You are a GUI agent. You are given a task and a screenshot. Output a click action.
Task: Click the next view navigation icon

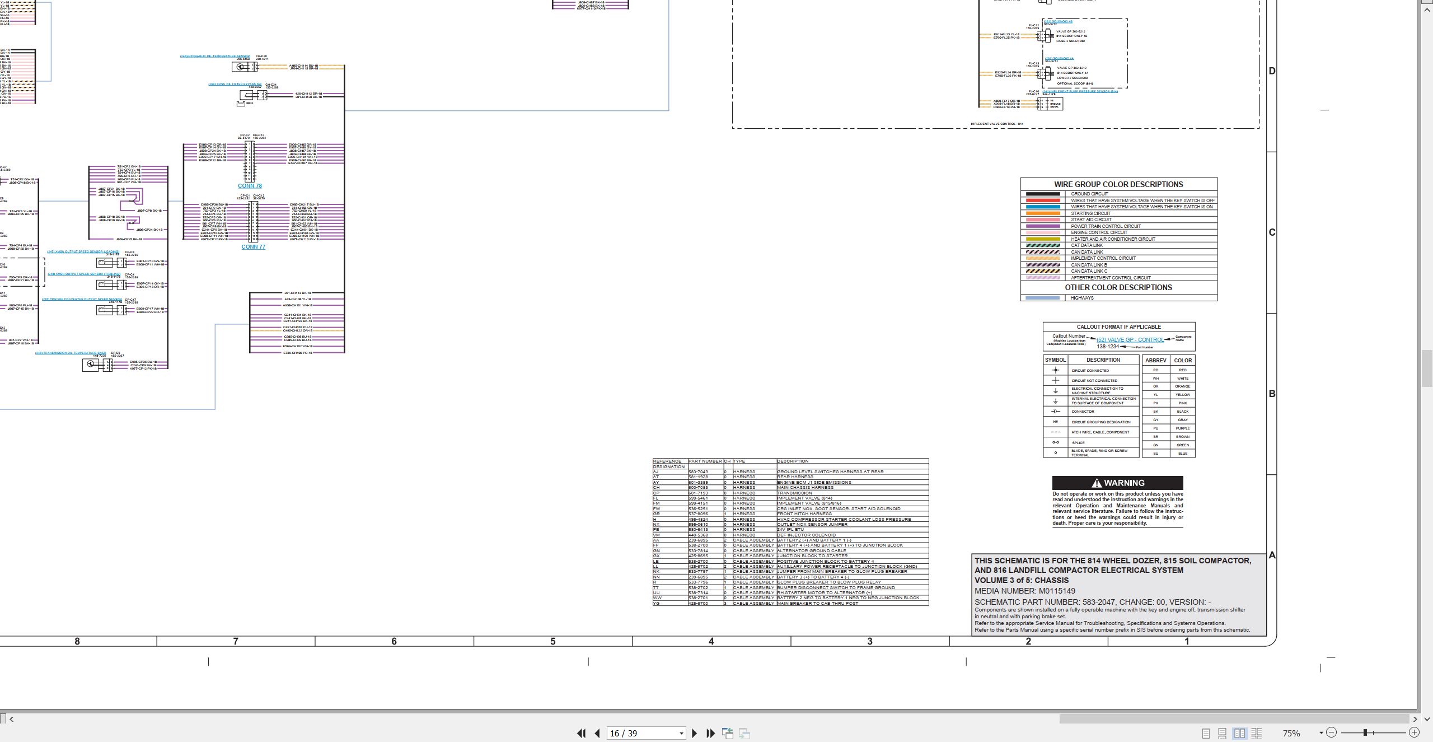pos(744,733)
